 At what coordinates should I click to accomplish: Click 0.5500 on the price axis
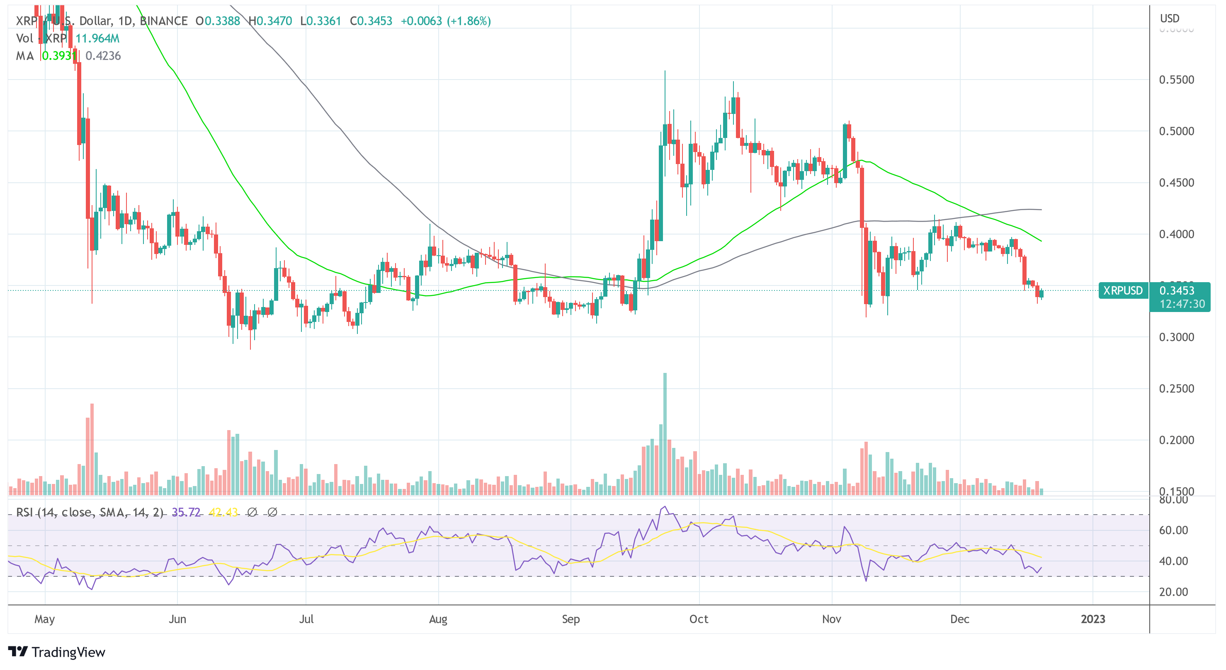(x=1177, y=80)
